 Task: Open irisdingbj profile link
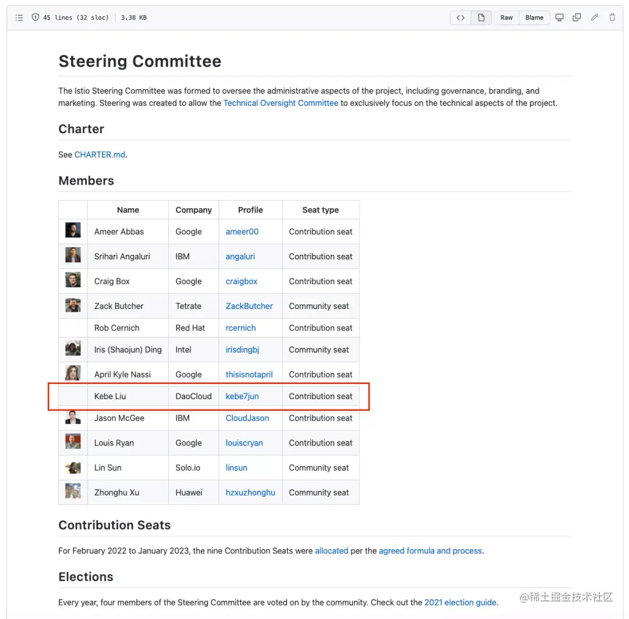242,350
